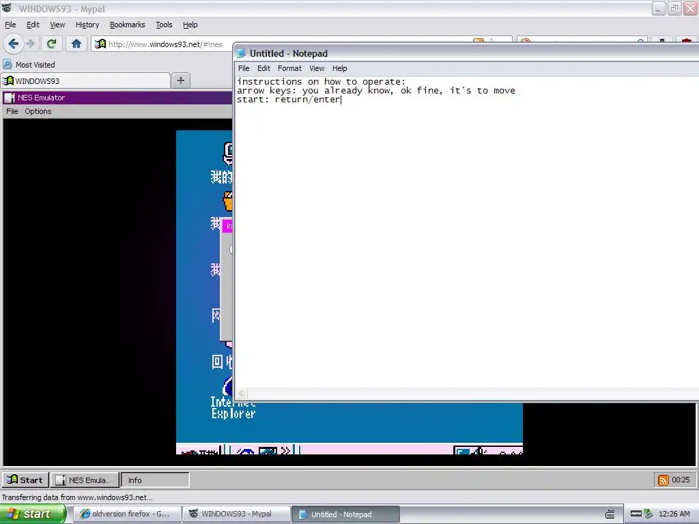
Task: Reload the page with the green arrow
Action: tap(51, 44)
